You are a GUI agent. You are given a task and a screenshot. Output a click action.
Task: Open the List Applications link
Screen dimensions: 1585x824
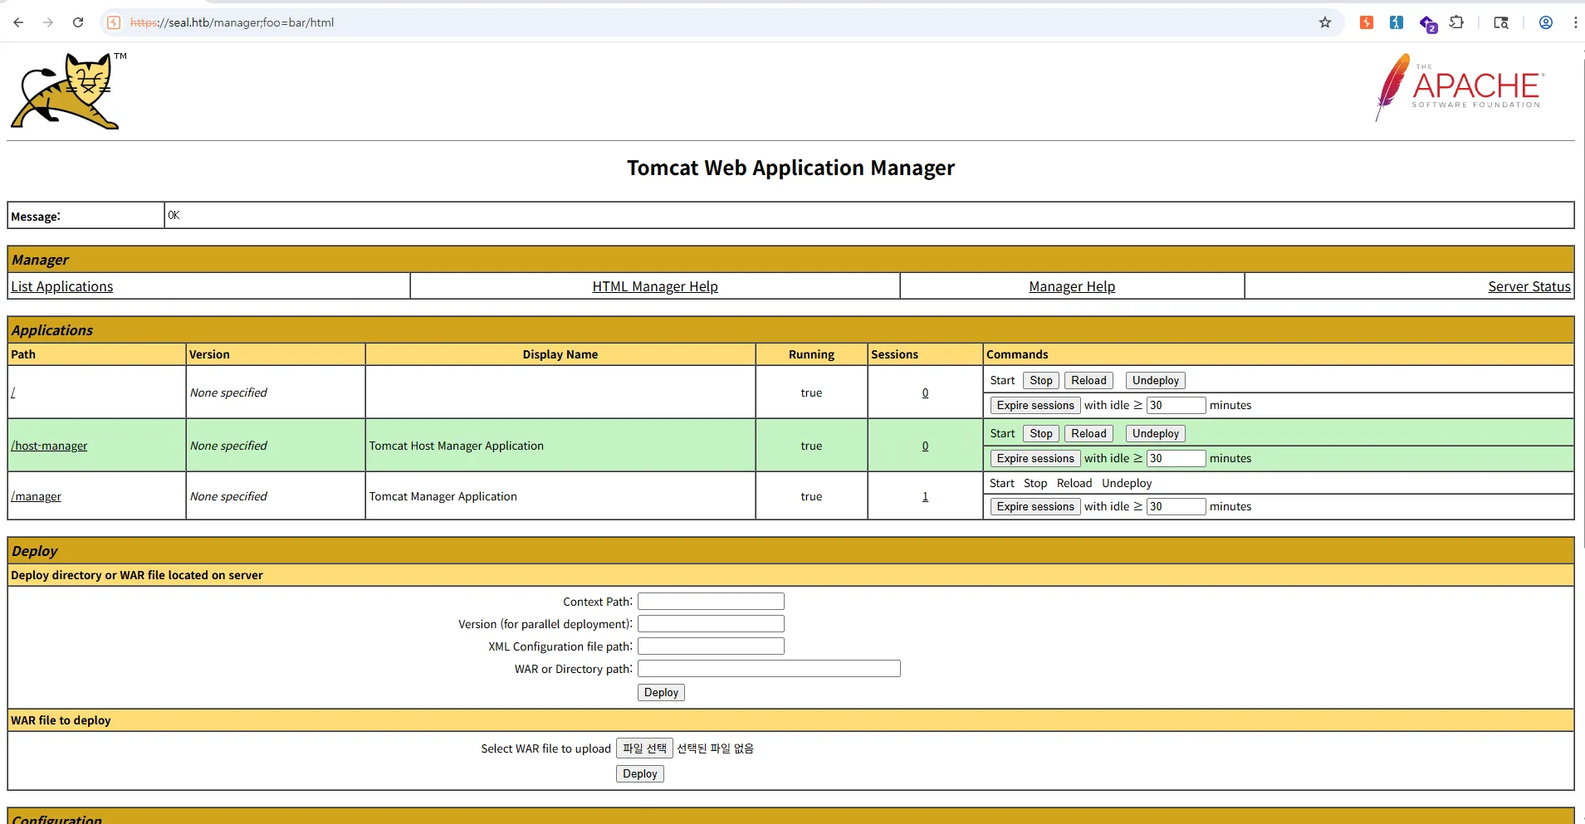[62, 286]
